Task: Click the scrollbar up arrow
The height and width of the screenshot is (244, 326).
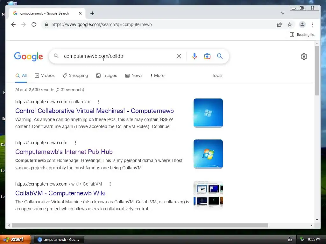Action: (x=317, y=44)
